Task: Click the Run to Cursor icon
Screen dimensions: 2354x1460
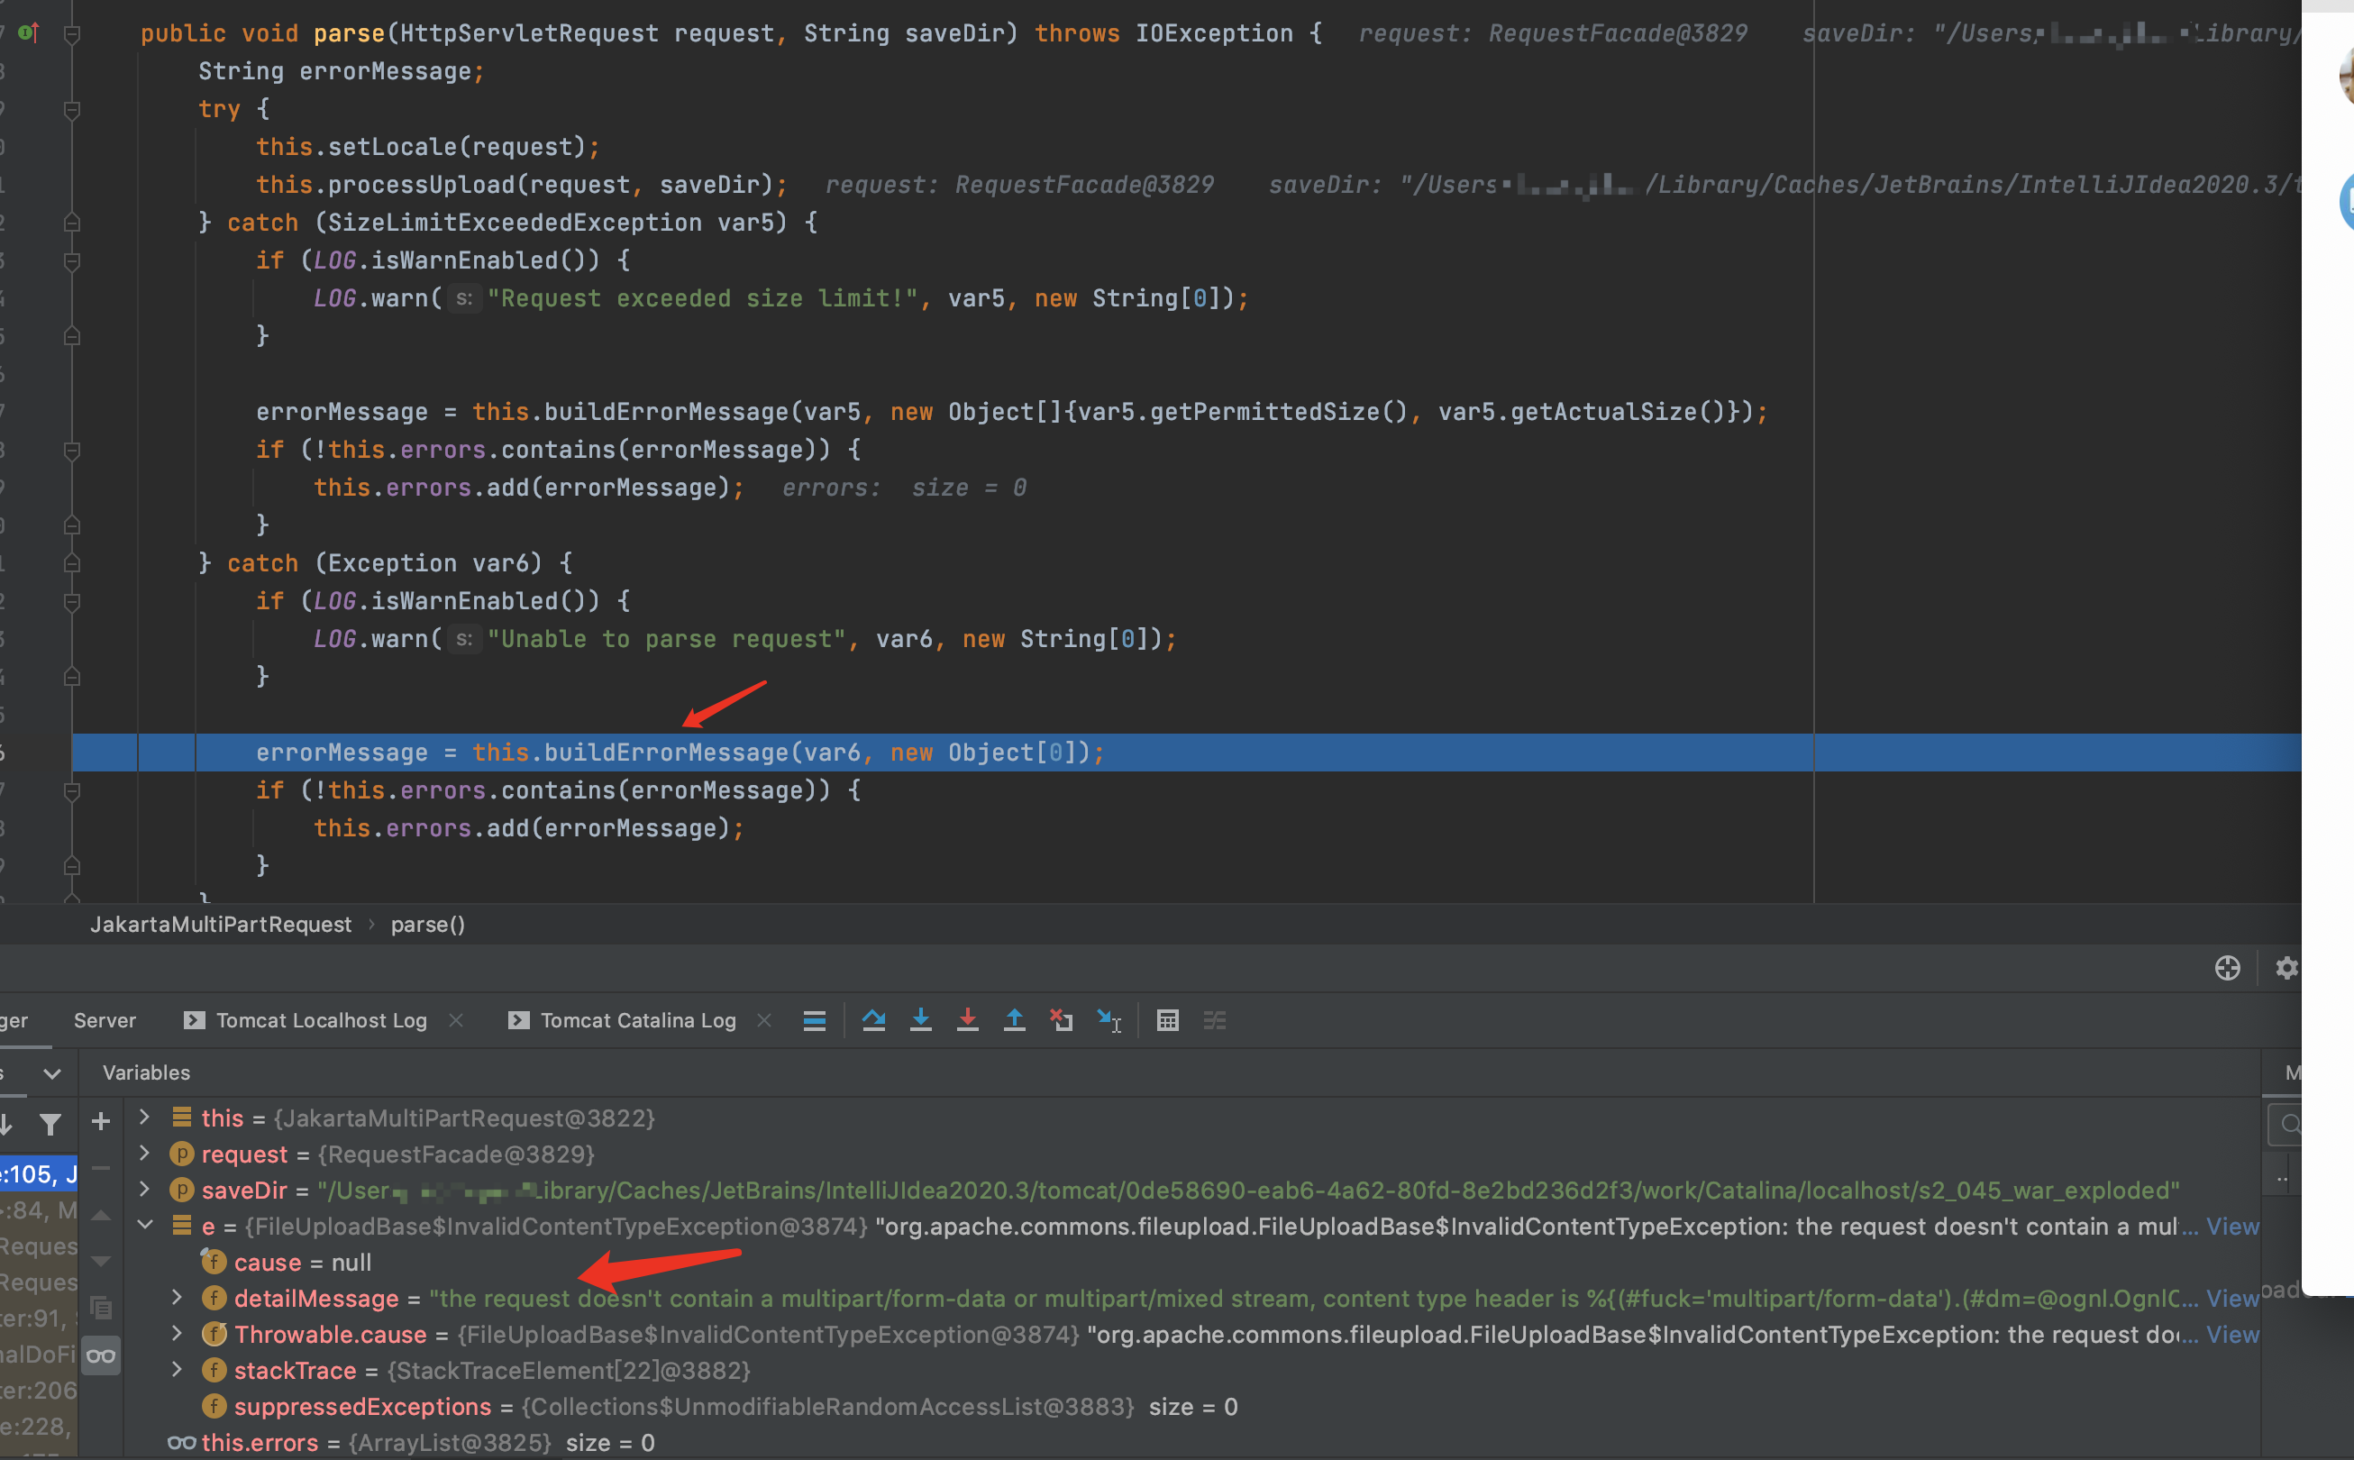Action: (x=1109, y=1020)
